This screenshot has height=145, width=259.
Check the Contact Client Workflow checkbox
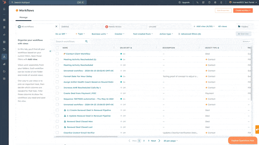pyautogui.click(x=57, y=54)
